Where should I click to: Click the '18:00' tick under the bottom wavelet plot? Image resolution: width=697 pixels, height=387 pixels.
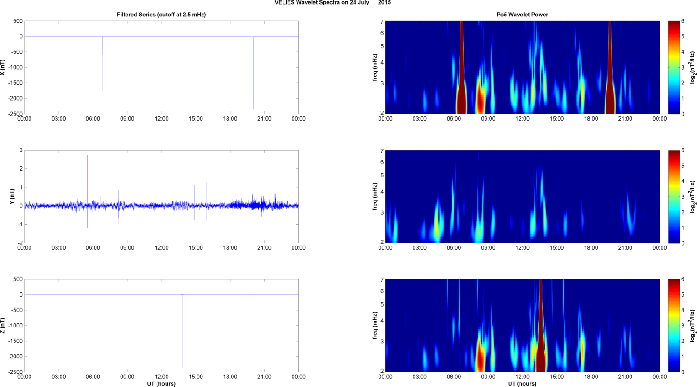pos(591,377)
